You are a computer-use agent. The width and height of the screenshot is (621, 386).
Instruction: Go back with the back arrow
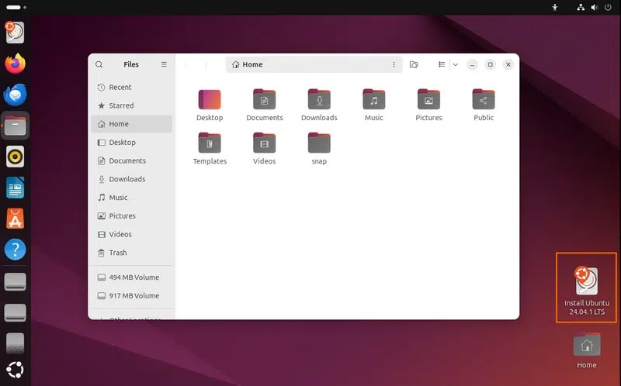[186, 64]
